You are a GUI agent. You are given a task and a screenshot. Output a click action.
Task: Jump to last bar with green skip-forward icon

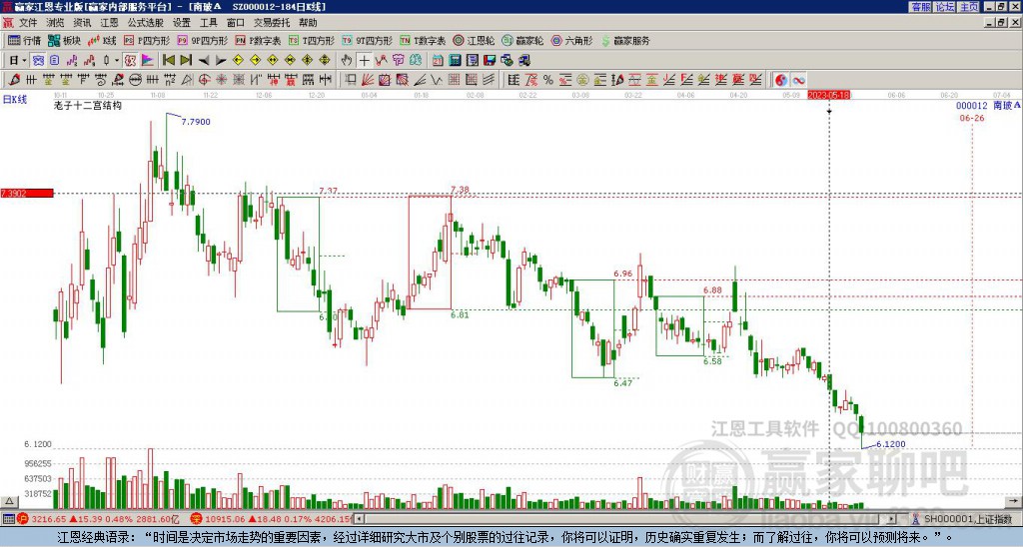(186, 60)
